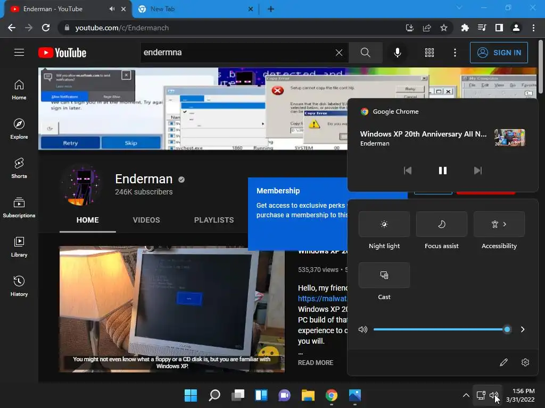The width and height of the screenshot is (545, 408).
Task: Toggle Chrome side panel
Action: pyautogui.click(x=499, y=28)
